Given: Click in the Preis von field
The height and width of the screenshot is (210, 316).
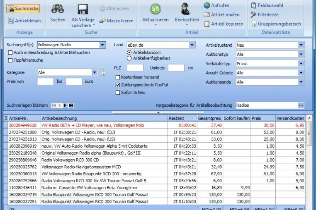Looking at the screenshot, I should coord(46,81).
